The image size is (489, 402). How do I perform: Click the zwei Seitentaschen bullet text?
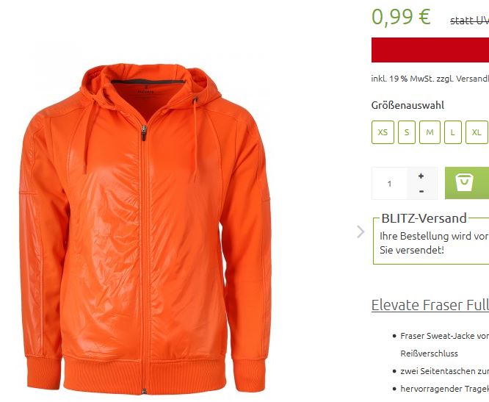coord(444,371)
